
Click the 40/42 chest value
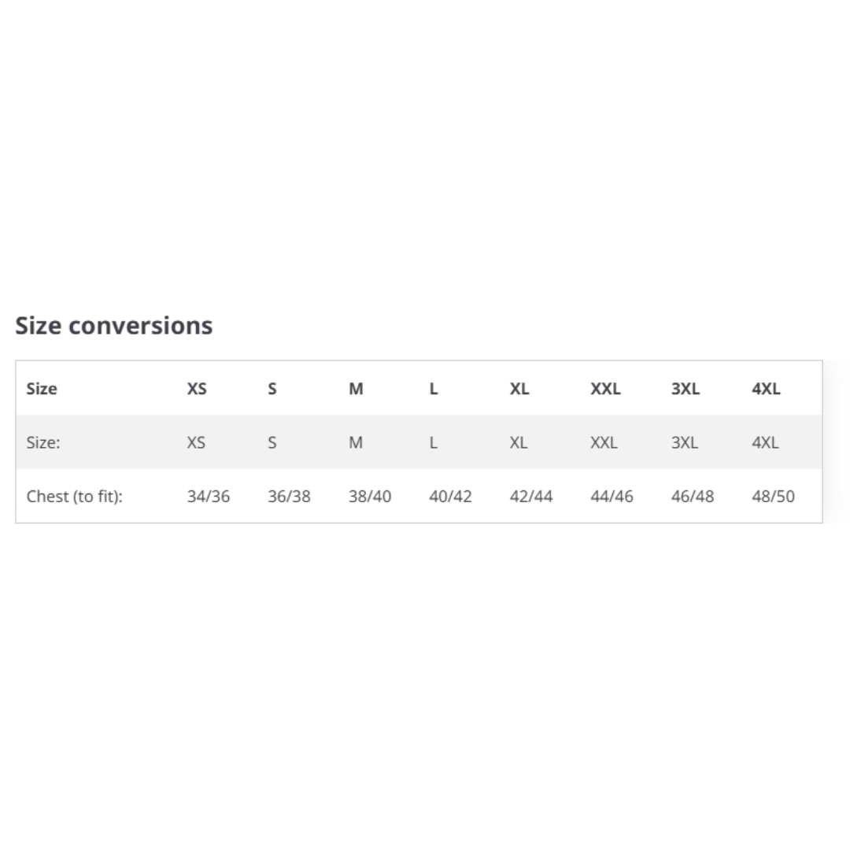coord(450,497)
